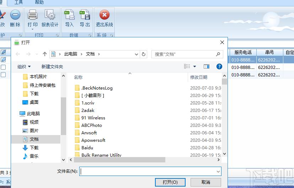Click the 打开(O) button
Viewport: 294px width, 188px height.
click(170, 182)
